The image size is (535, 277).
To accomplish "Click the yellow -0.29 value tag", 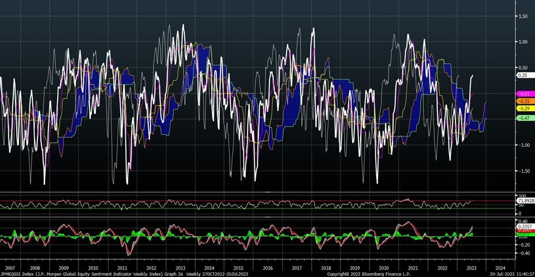I will coord(525,108).
